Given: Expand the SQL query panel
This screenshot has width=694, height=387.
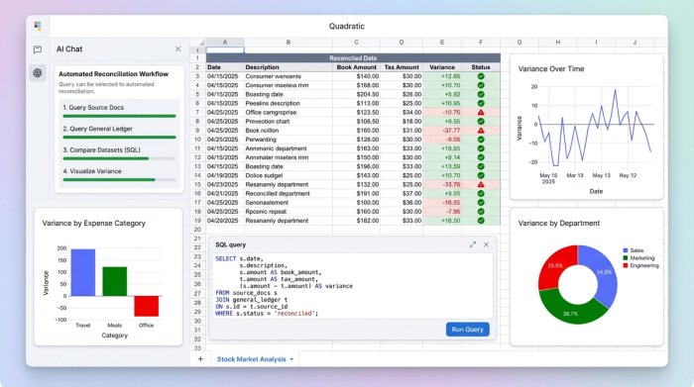Looking at the screenshot, I should point(473,244).
